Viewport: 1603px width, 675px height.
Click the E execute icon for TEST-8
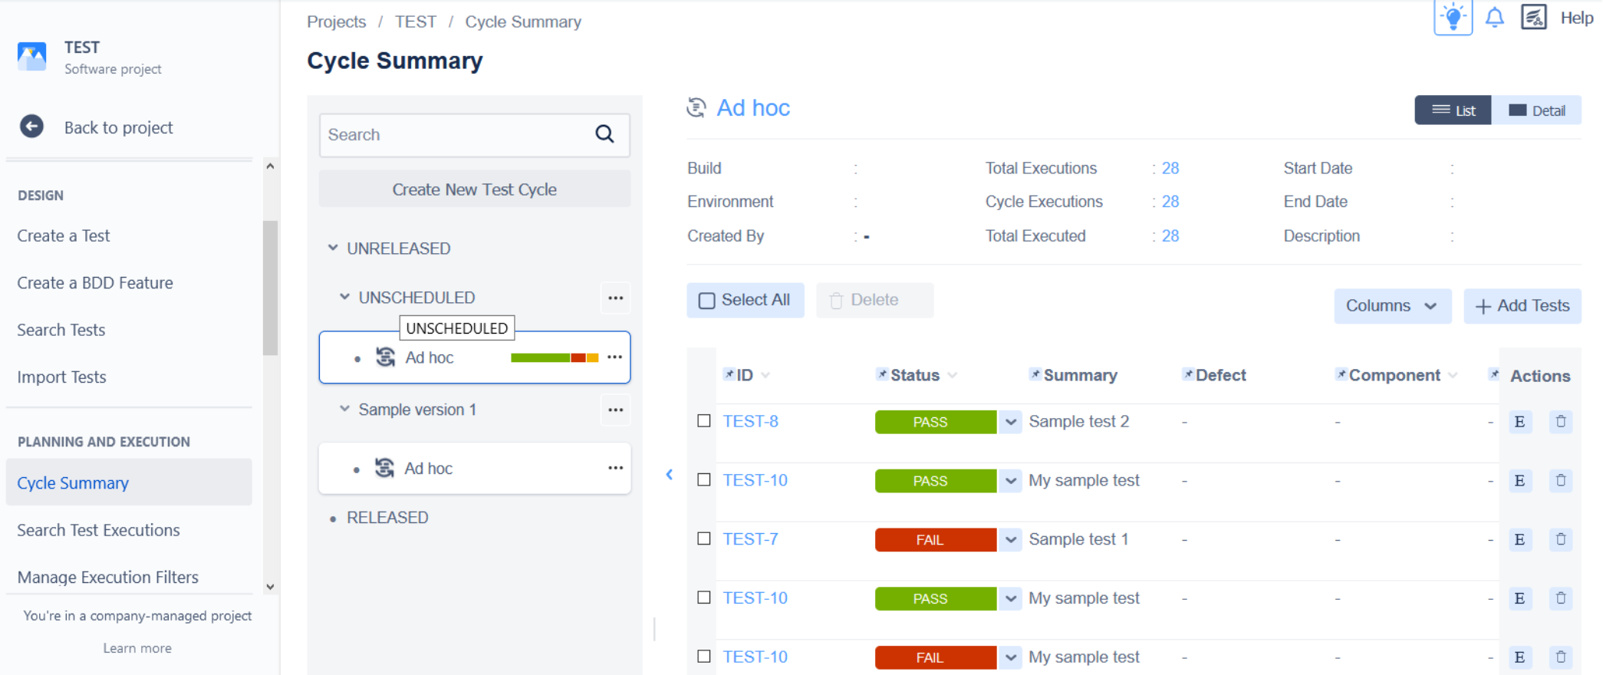point(1519,422)
